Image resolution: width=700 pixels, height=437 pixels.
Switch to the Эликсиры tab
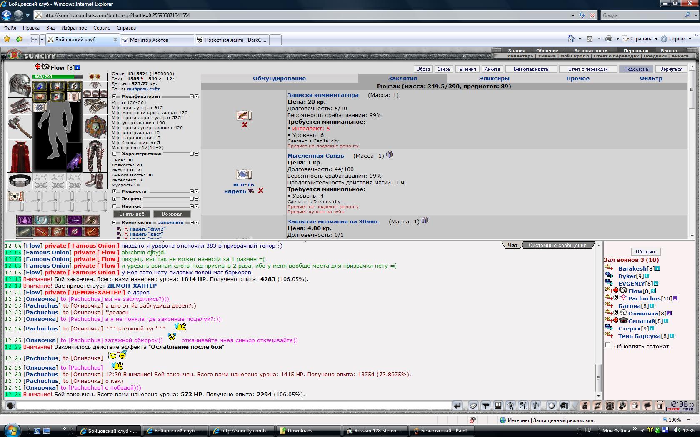pos(494,78)
